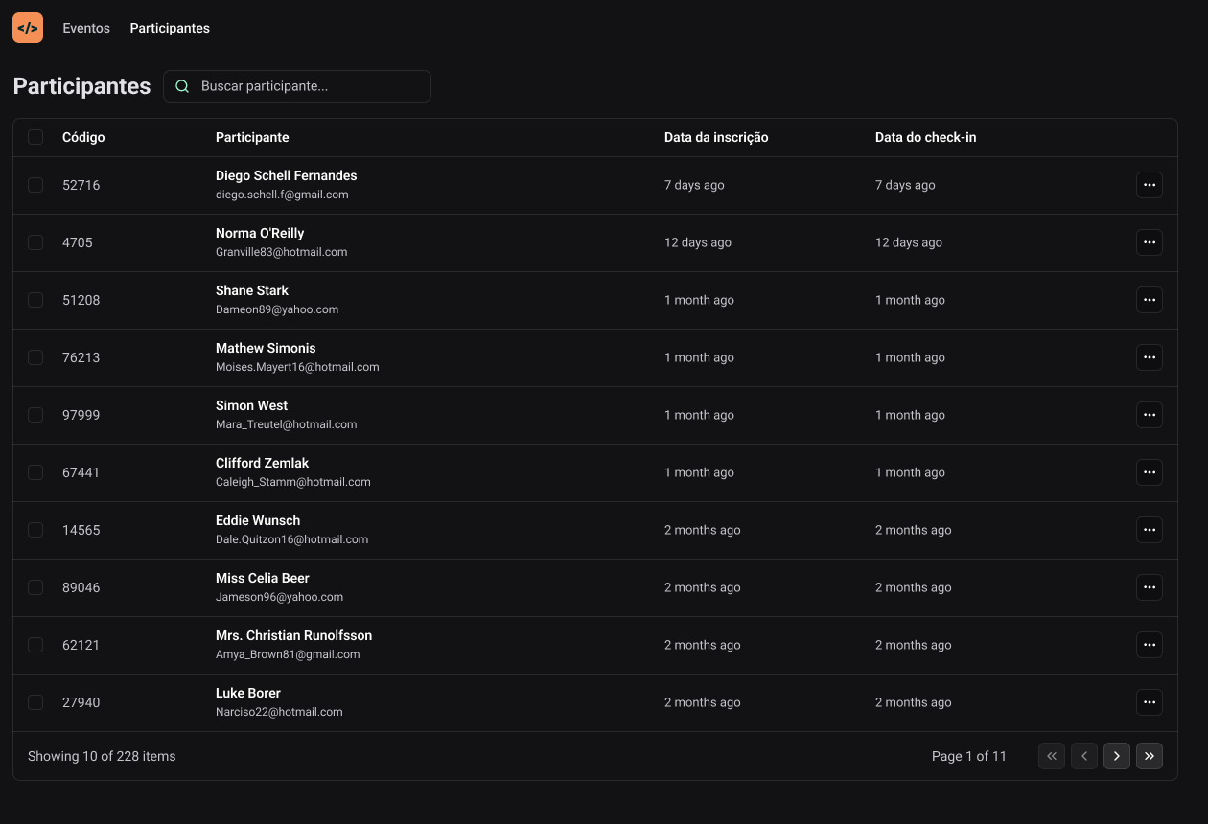1208x824 pixels.
Task: Check the box for participant 51208
Action: click(35, 300)
